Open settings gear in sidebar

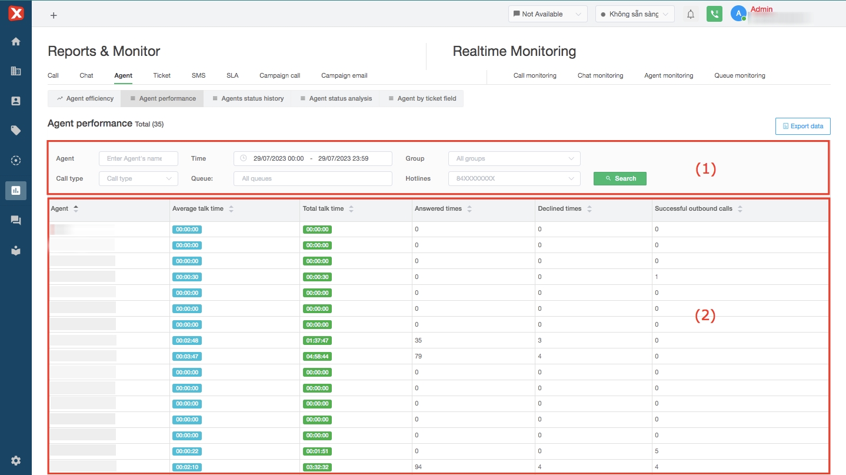point(16,460)
